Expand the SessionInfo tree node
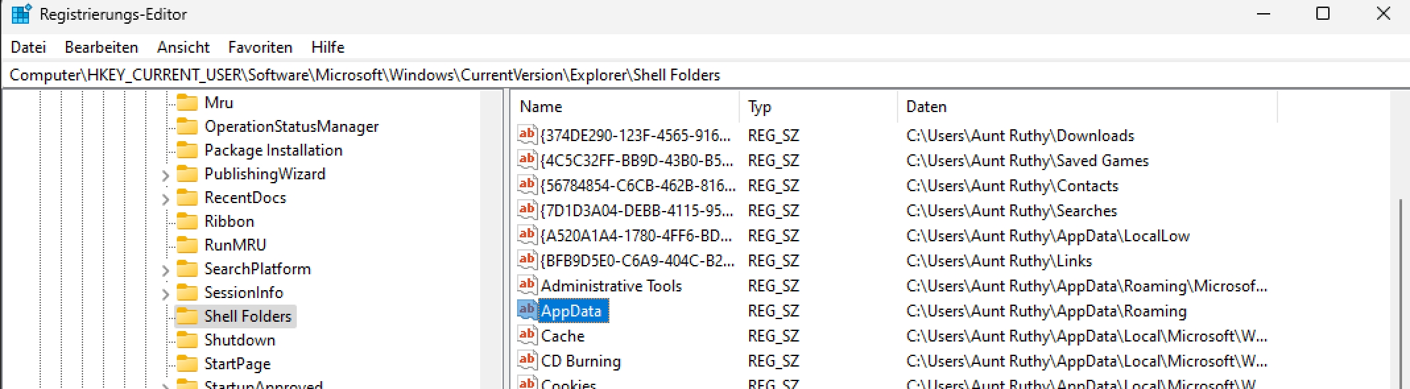This screenshot has height=389, width=1410. [x=166, y=294]
